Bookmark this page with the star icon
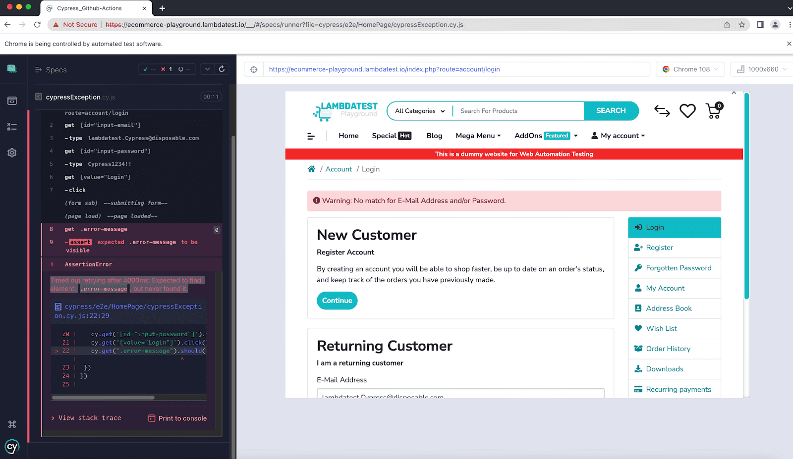 tap(742, 25)
